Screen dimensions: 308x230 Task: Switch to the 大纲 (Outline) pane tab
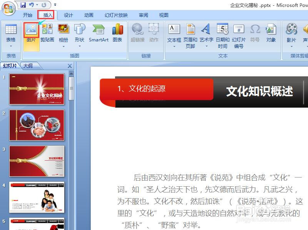pyautogui.click(x=28, y=66)
